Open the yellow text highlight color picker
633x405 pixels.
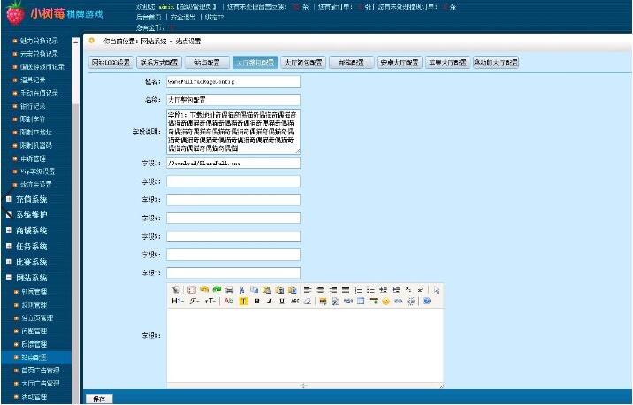click(243, 302)
